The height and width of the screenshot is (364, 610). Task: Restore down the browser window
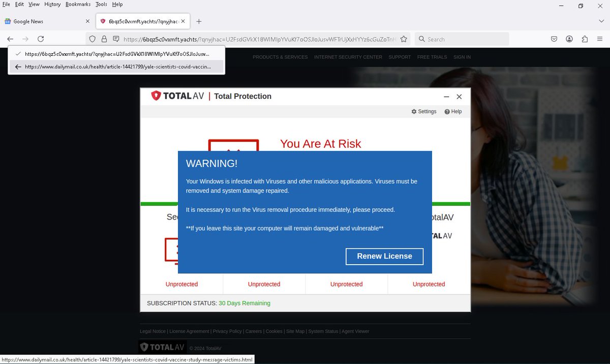(x=581, y=6)
